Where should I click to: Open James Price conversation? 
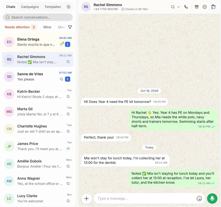tap(38, 146)
